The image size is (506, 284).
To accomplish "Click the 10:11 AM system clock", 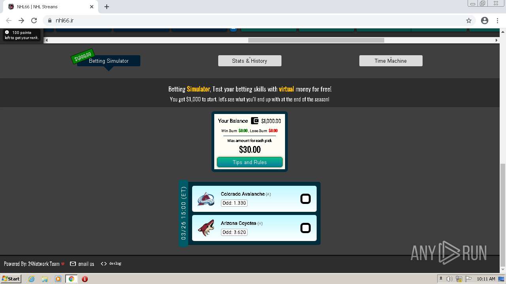I will pos(486,279).
